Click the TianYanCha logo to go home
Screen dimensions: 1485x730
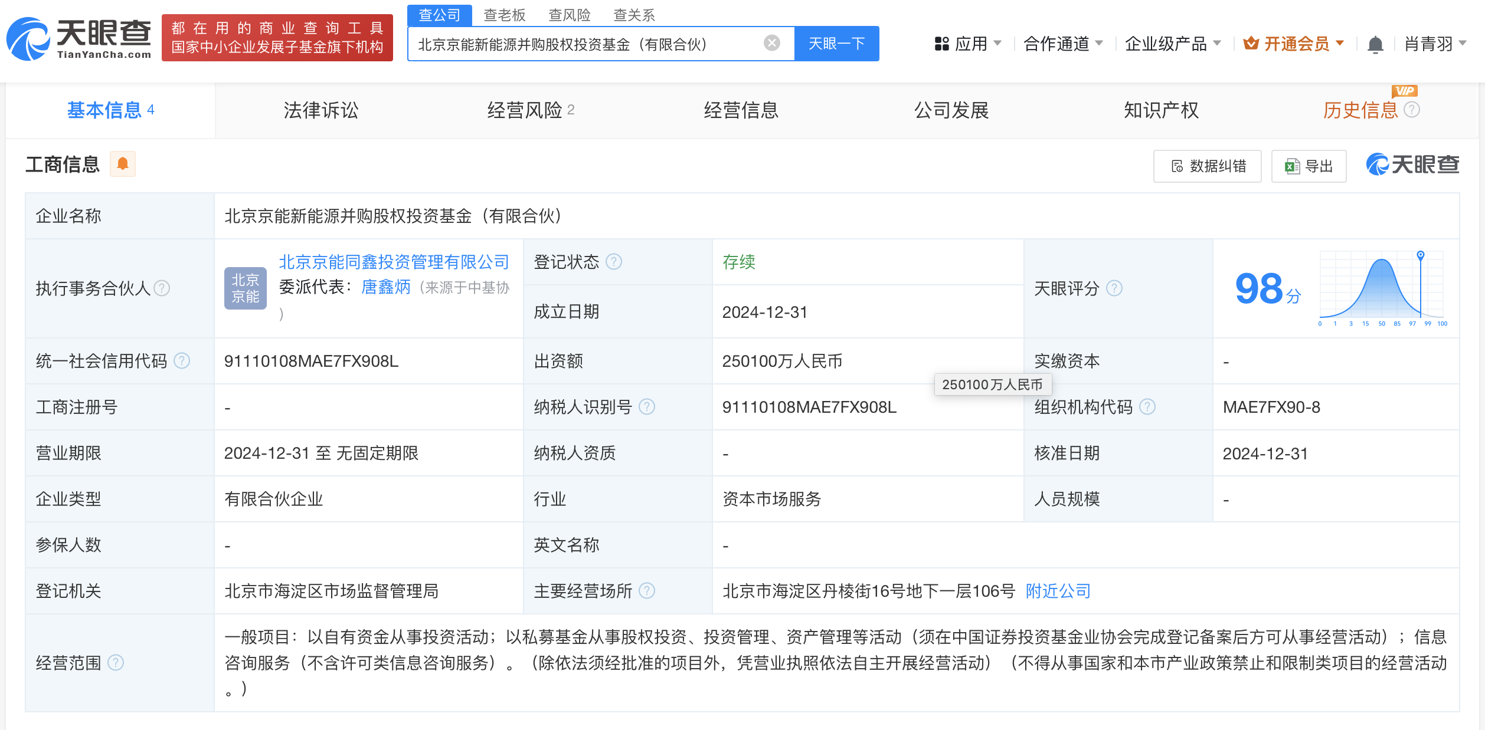tap(79, 39)
